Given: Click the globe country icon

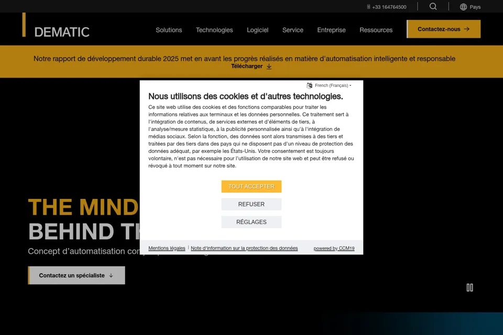Looking at the screenshot, I should 463,7.
